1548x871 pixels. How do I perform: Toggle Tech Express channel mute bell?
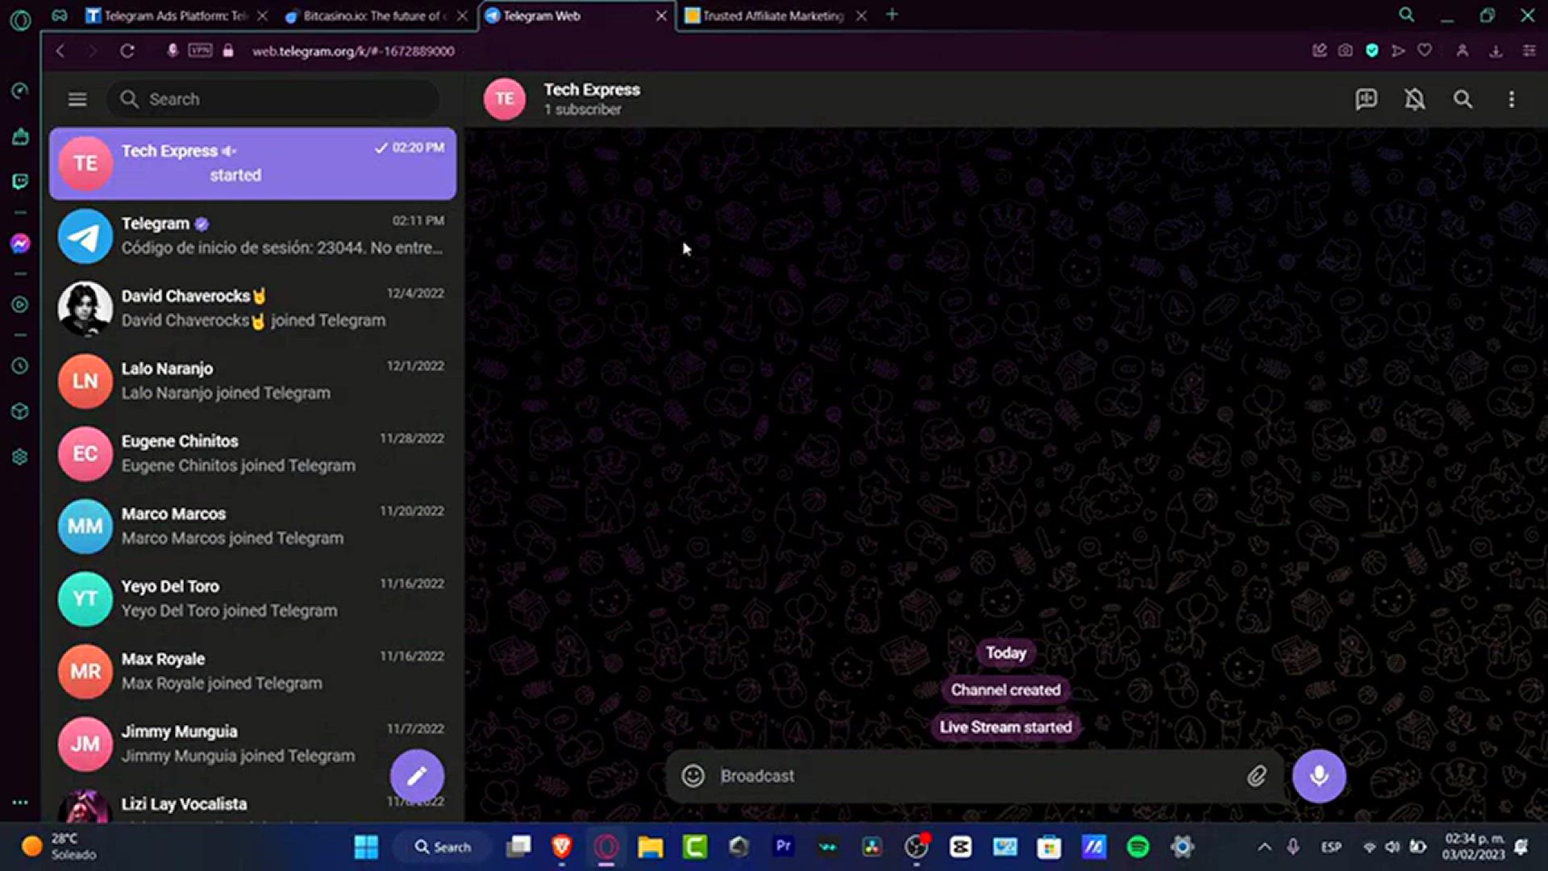coord(1414,99)
